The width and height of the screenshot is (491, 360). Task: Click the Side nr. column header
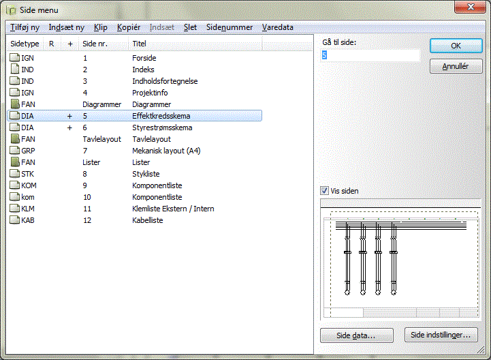coord(104,44)
